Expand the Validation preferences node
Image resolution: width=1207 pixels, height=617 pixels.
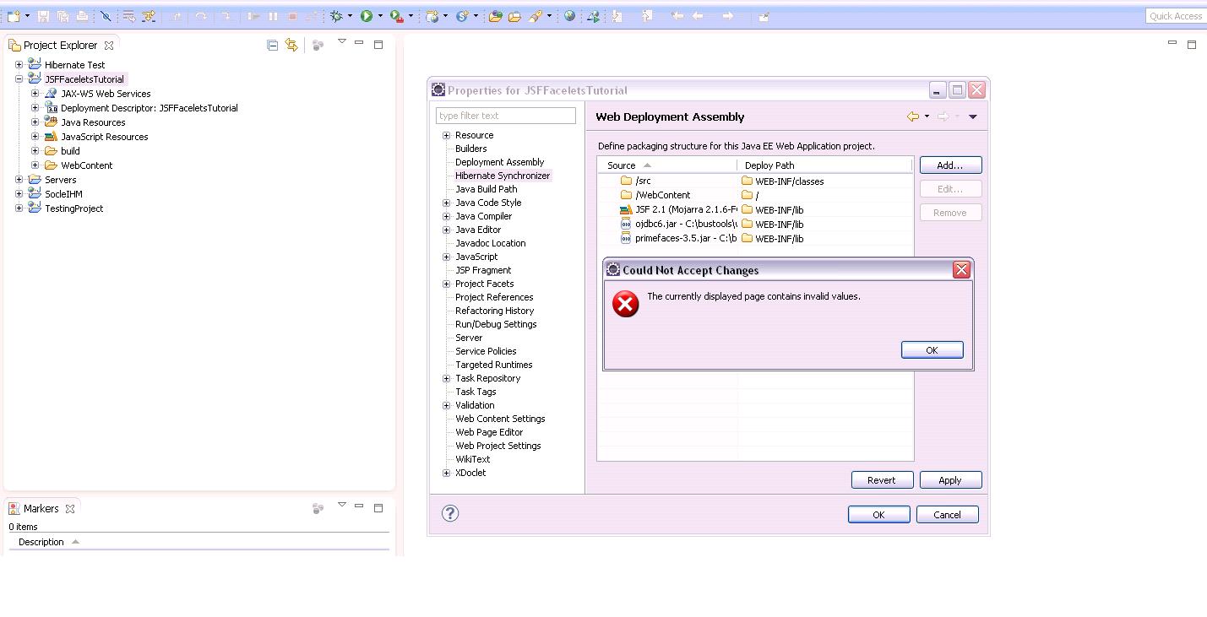[x=446, y=405]
